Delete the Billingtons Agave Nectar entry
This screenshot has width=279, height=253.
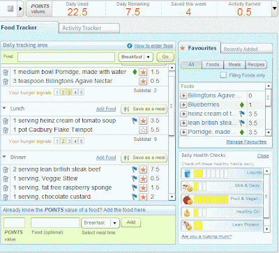click(6, 82)
